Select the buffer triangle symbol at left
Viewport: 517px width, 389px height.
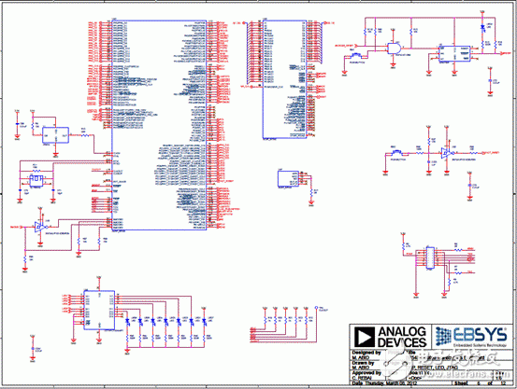(39, 227)
